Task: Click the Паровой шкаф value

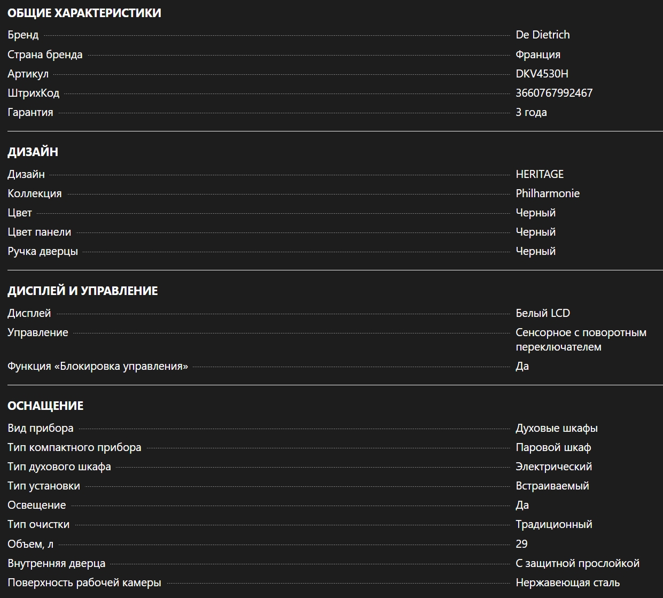Action: click(x=553, y=447)
